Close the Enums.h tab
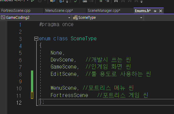Screen dimensions: 174x114 tap(161, 11)
